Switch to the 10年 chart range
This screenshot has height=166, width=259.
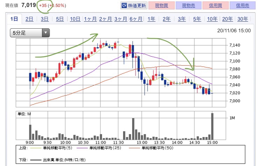pos(212,19)
